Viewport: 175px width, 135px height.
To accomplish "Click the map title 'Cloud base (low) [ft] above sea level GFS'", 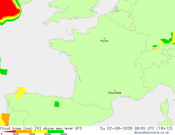I will [41, 128].
